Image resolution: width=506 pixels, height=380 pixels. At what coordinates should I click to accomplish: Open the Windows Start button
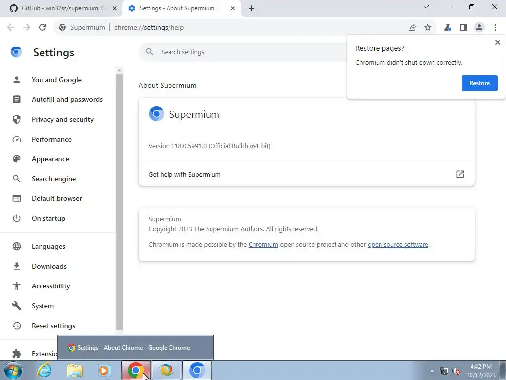click(13, 370)
